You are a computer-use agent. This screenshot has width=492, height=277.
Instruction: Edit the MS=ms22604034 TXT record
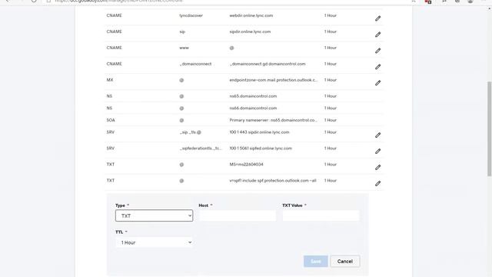(377, 168)
